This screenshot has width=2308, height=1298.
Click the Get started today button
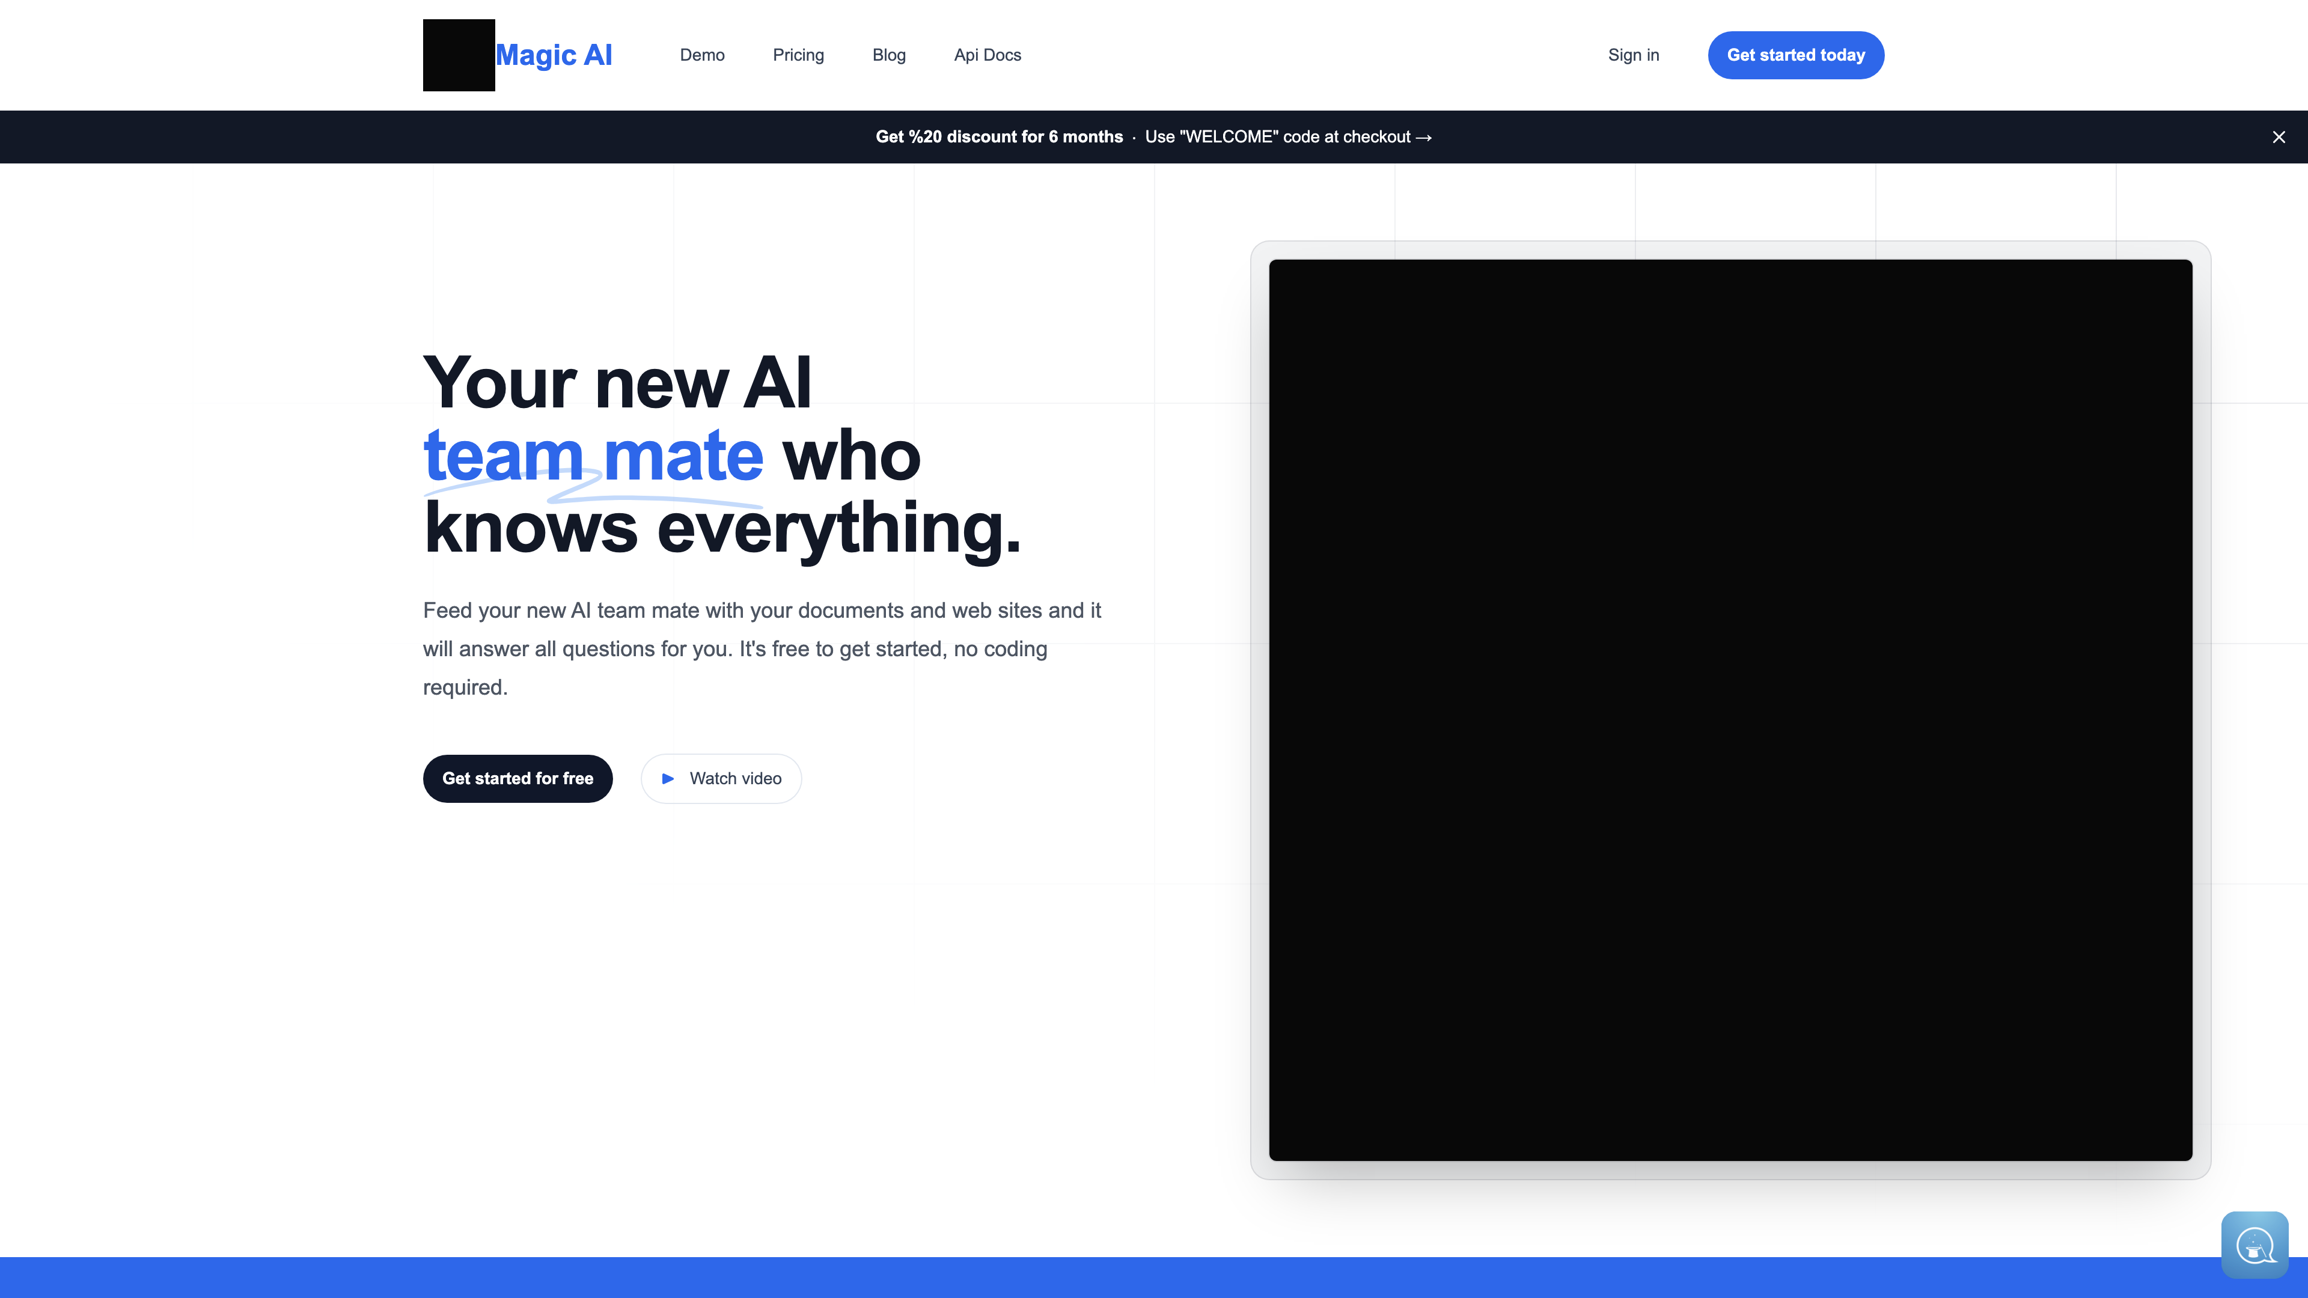tap(1796, 54)
